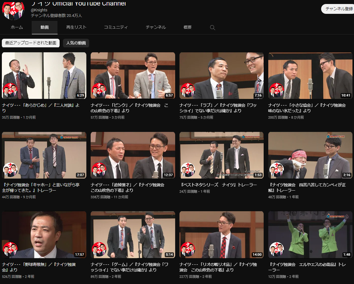
Task: Click the title ナイツ「ゲーム」ワッショイ
Action: (130, 267)
